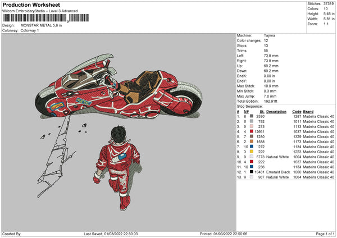This screenshot has height=238, width=337.
Task: Click the machine name 'Tajima'
Action: (x=270, y=35)
